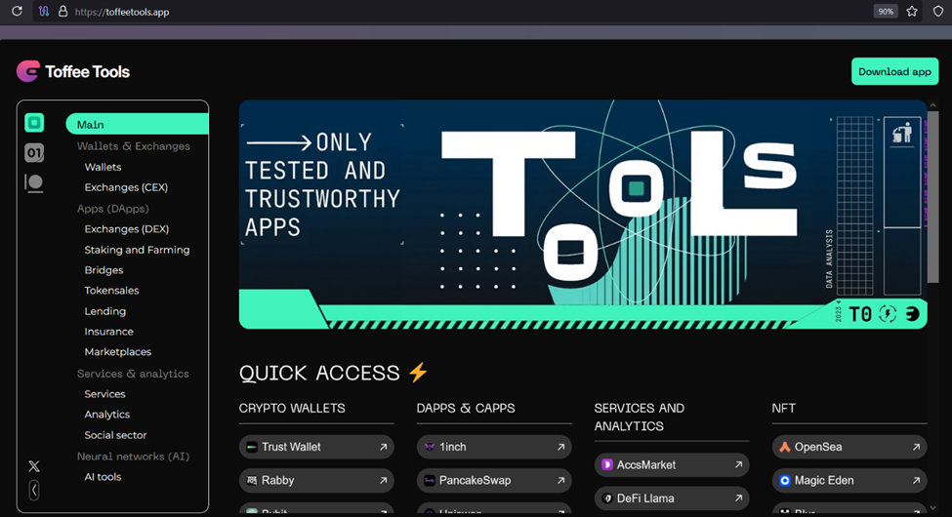Open the Bridges category

[x=103, y=270]
